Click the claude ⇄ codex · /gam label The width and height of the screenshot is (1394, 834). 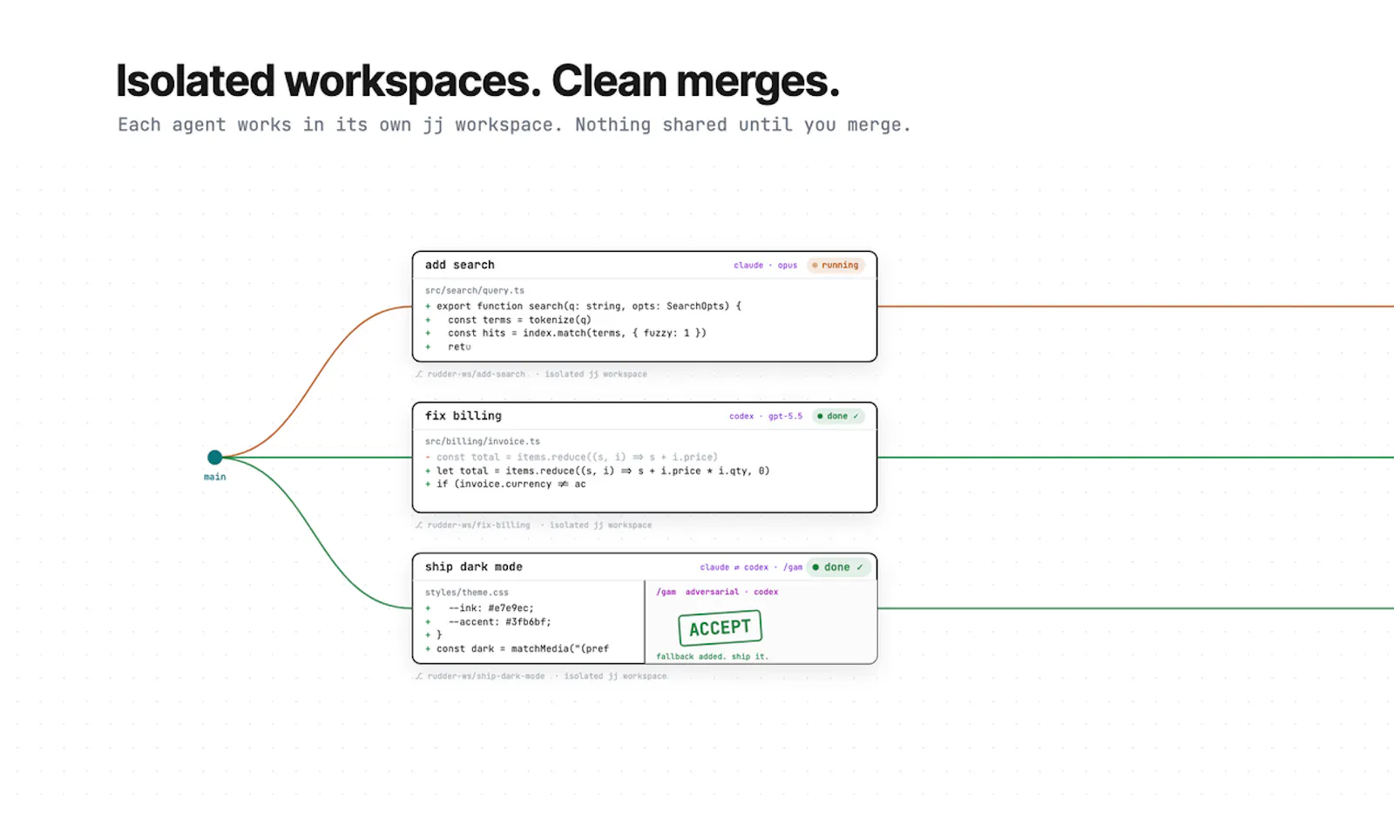(x=751, y=567)
